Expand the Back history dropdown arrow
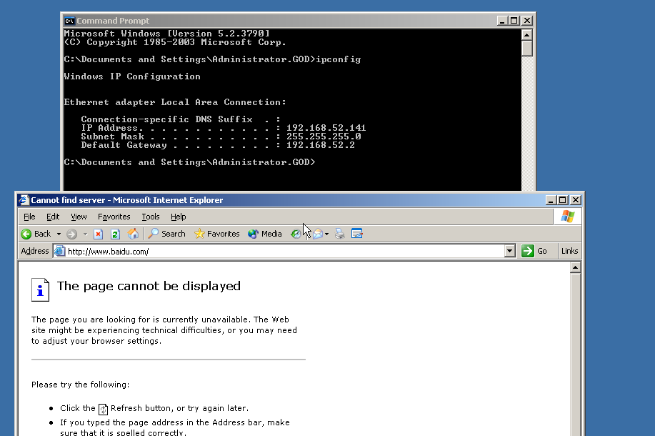 [x=59, y=234]
